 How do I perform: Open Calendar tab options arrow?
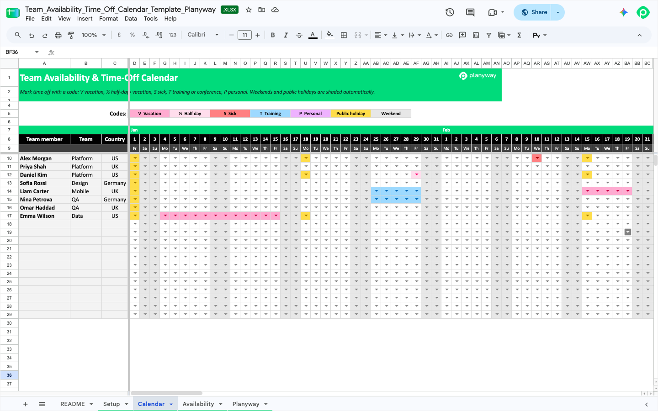pyautogui.click(x=171, y=404)
